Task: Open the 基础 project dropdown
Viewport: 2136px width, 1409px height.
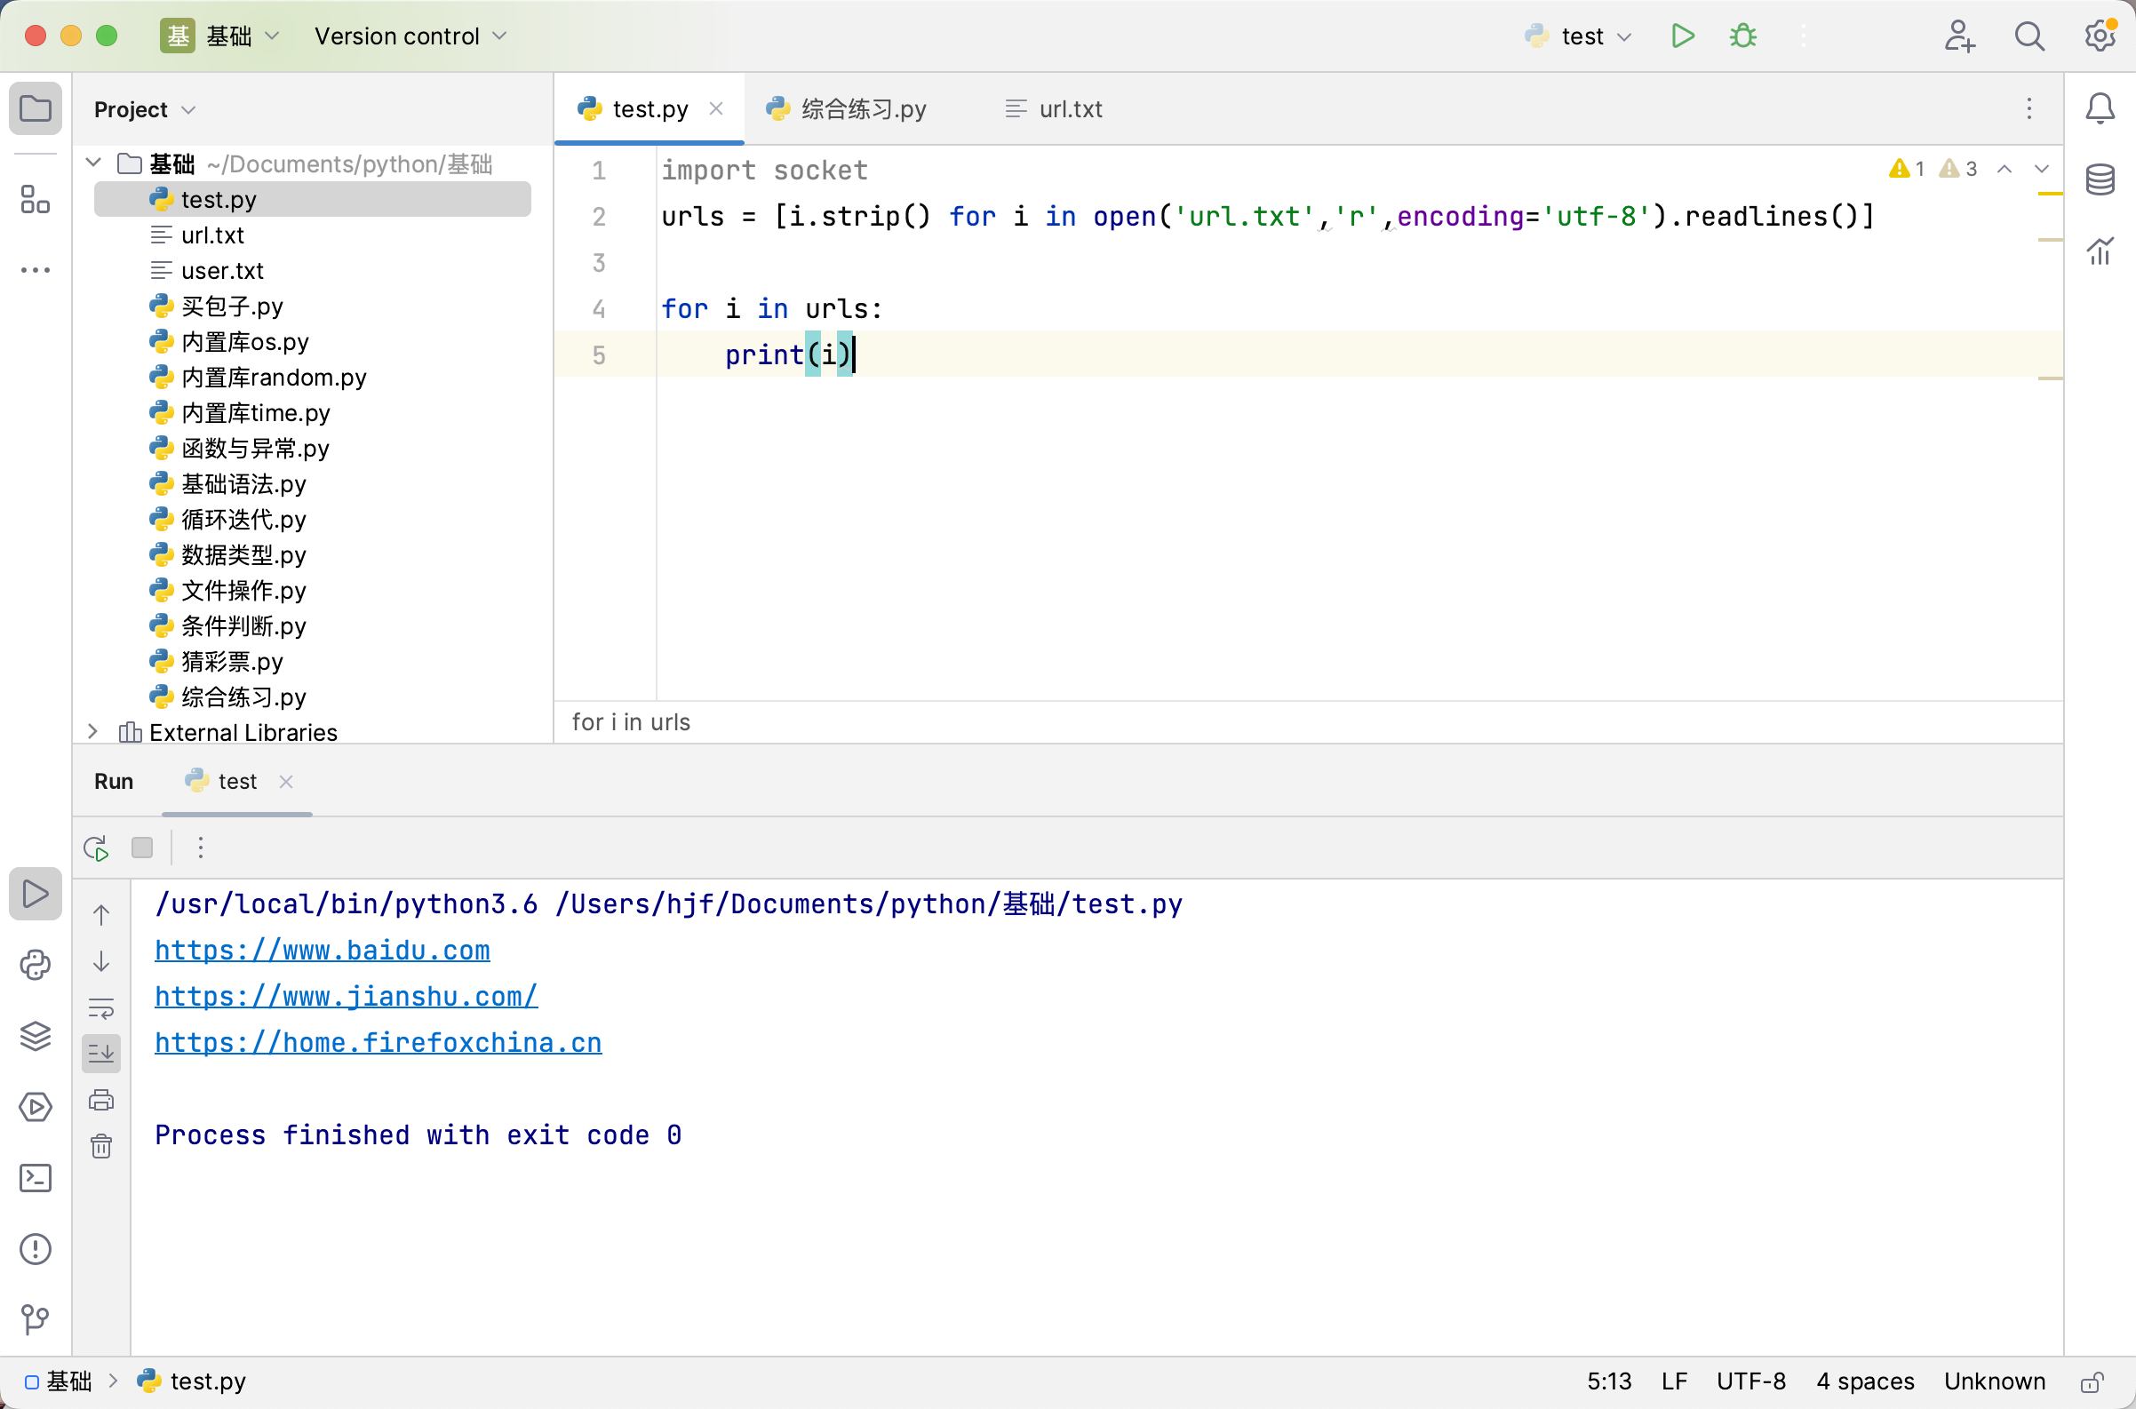Action: point(220,36)
